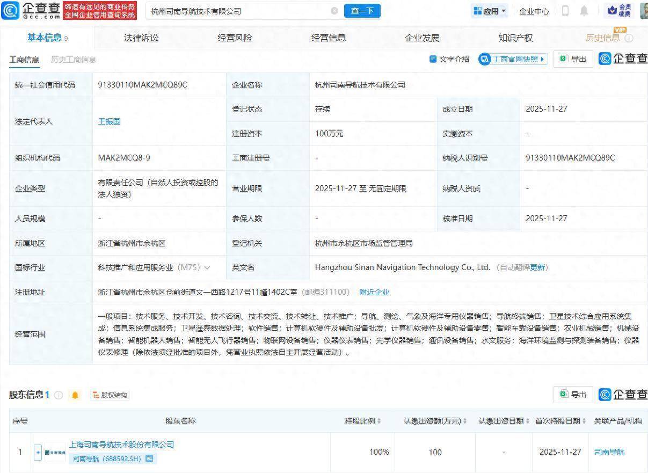Image resolution: width=648 pixels, height=473 pixels.
Task: Switch to the 知识产权 tab
Action: point(515,38)
